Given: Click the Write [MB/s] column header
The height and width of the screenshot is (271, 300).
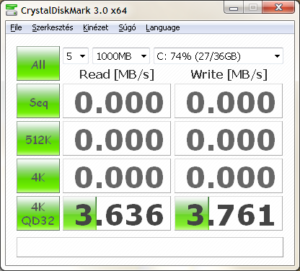Looking at the screenshot, I should (229, 74).
